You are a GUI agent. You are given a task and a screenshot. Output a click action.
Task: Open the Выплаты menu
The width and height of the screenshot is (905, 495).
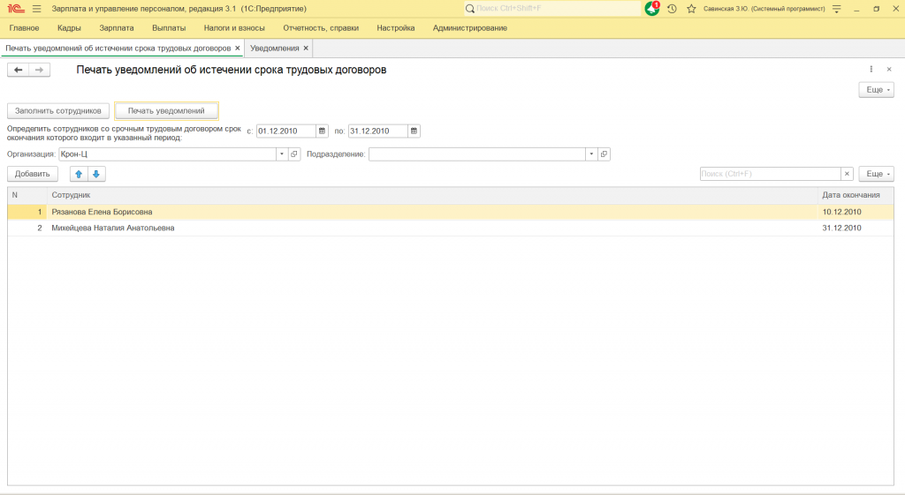(x=169, y=27)
